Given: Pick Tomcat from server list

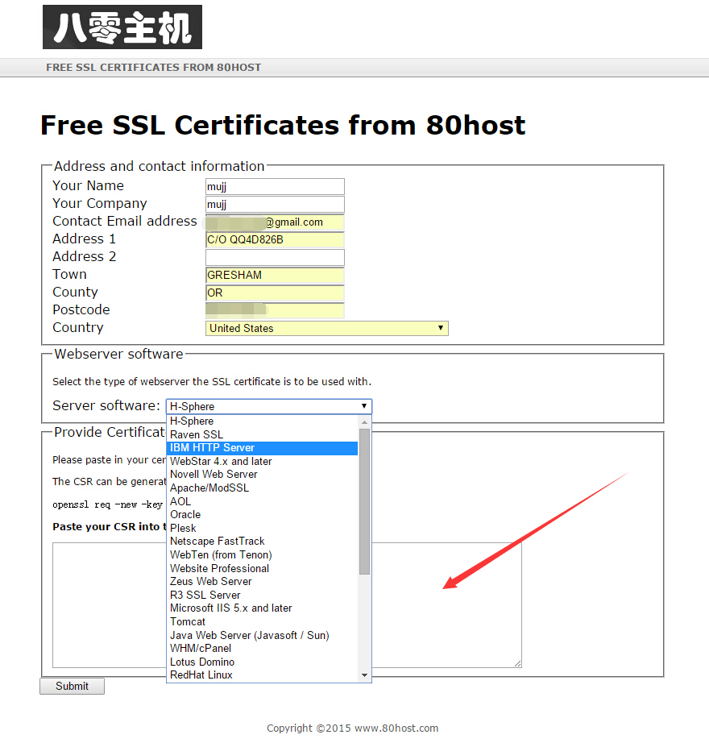Looking at the screenshot, I should coord(188,621).
